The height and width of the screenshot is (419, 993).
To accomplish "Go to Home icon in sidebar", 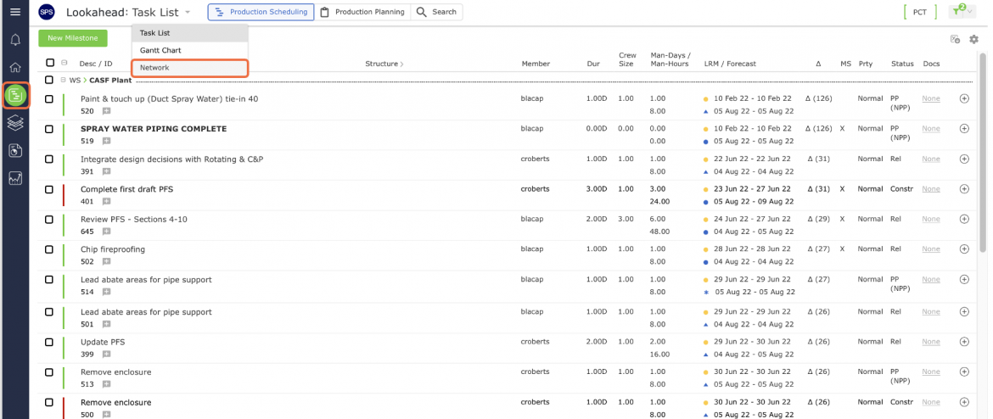I will 15,67.
